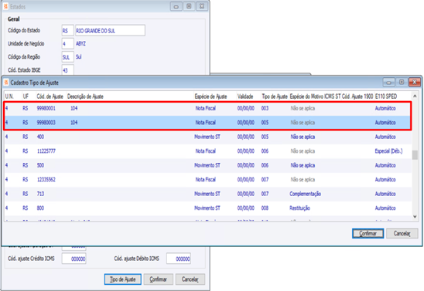Click the Estados window title icon
The width and height of the screenshot is (424, 291).
point(5,6)
